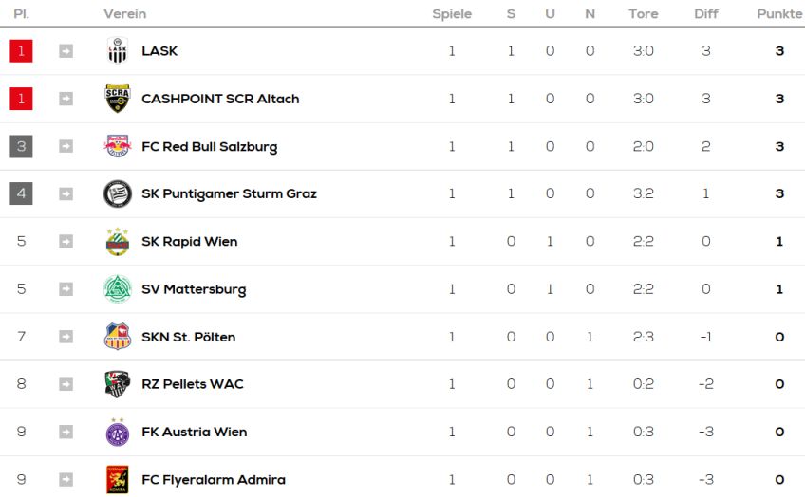805x497 pixels.
Task: Click the Verein column header
Action: point(124,14)
